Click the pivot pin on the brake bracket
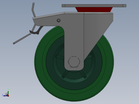139x104 pixels. click(59, 20)
